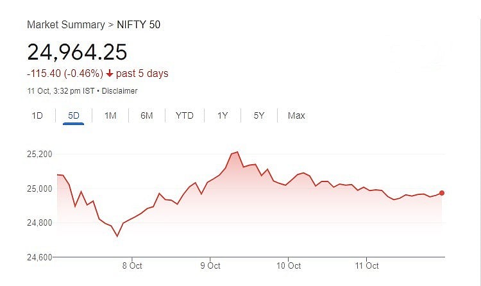The height and width of the screenshot is (286, 481).
Task: Click the red down arrow icon
Action: pos(110,74)
